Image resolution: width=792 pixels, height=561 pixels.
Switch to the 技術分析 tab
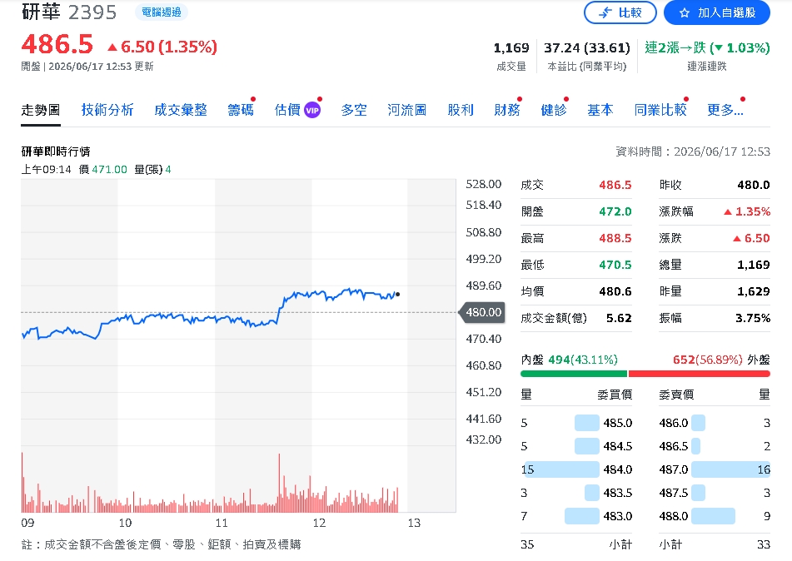(x=107, y=110)
